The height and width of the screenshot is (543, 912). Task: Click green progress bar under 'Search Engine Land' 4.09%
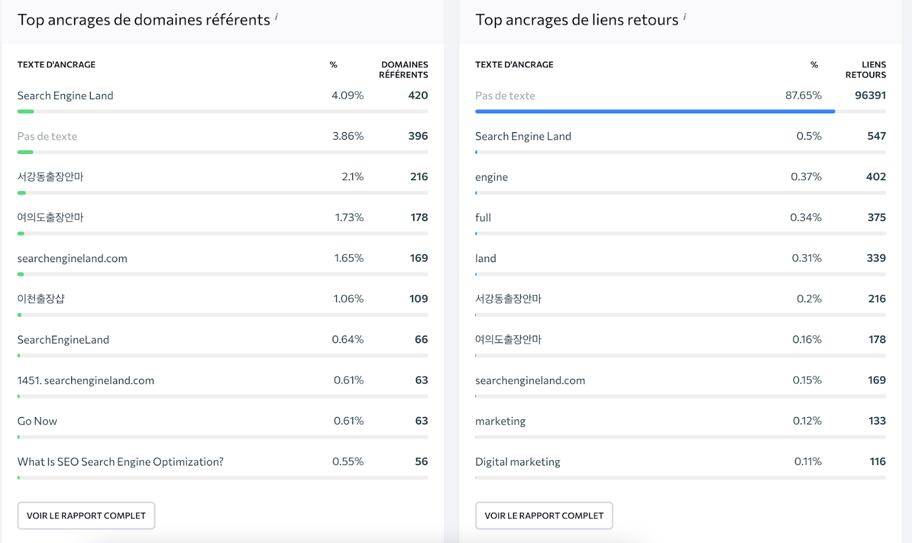pos(26,112)
